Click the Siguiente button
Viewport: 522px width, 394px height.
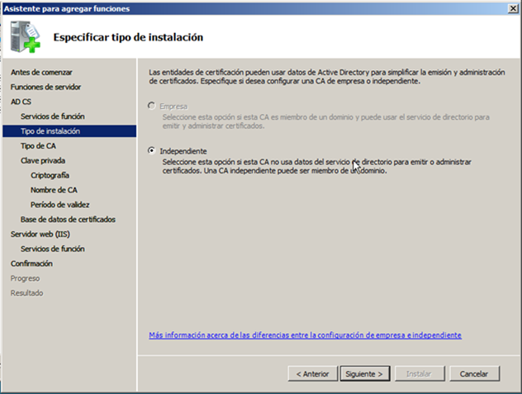[363, 373]
